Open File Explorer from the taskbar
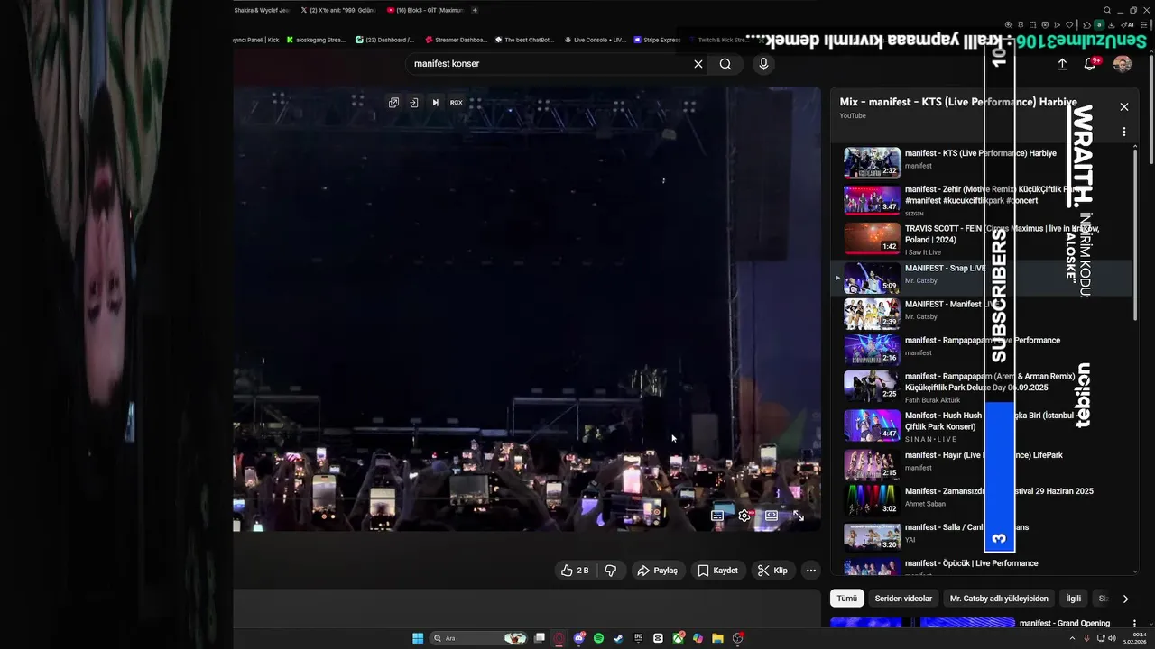 [x=717, y=638]
